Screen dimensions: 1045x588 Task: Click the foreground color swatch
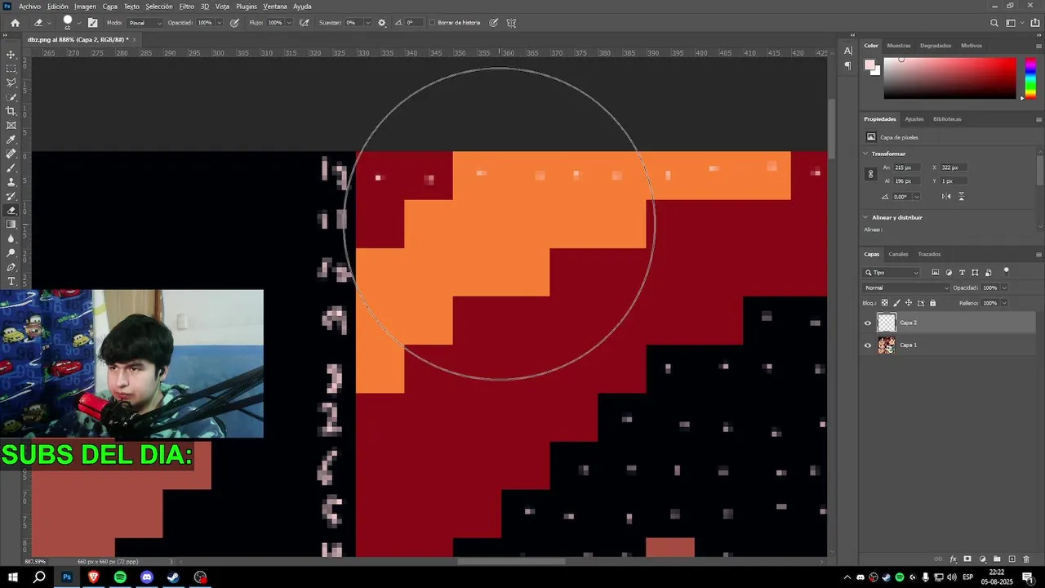pos(870,65)
